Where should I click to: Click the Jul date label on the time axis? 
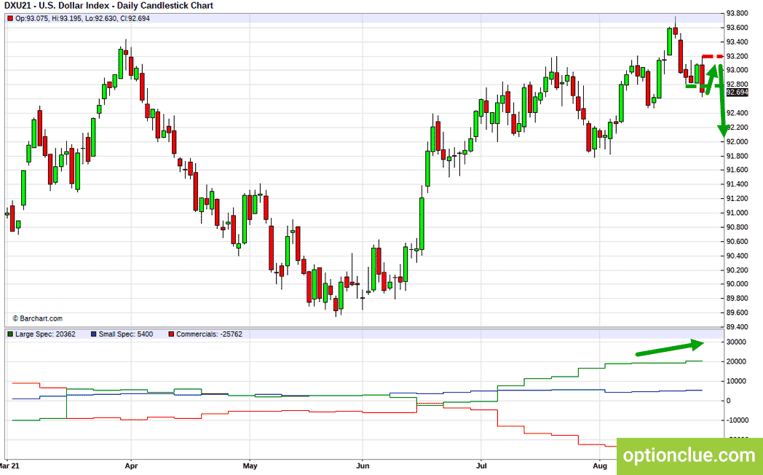[481, 466]
